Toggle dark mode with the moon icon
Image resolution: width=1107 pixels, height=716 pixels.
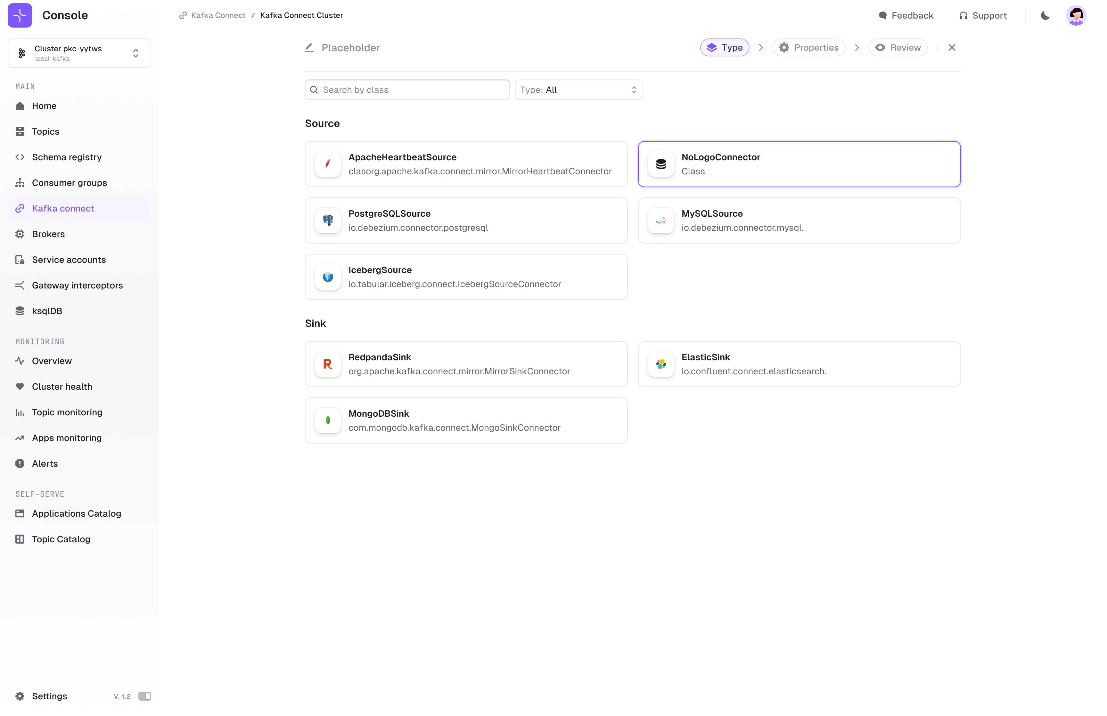1045,15
